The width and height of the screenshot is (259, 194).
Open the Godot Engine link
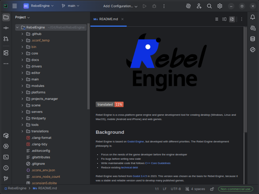[135, 142]
